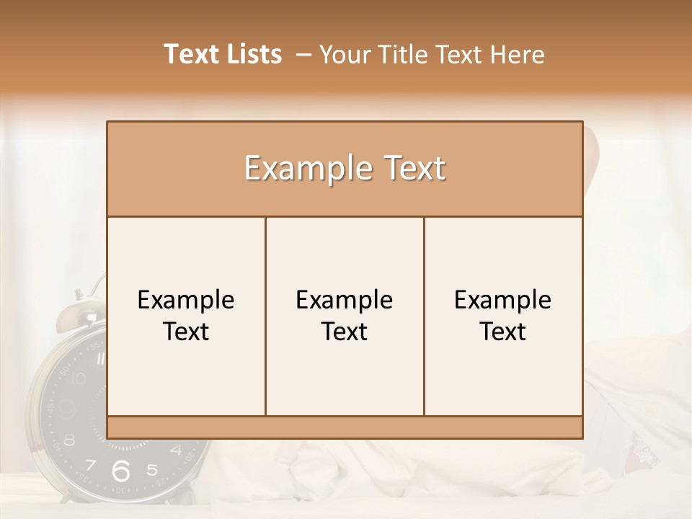Click the divider between middle and right cells
This screenshot has width=692, height=519.
[424, 316]
